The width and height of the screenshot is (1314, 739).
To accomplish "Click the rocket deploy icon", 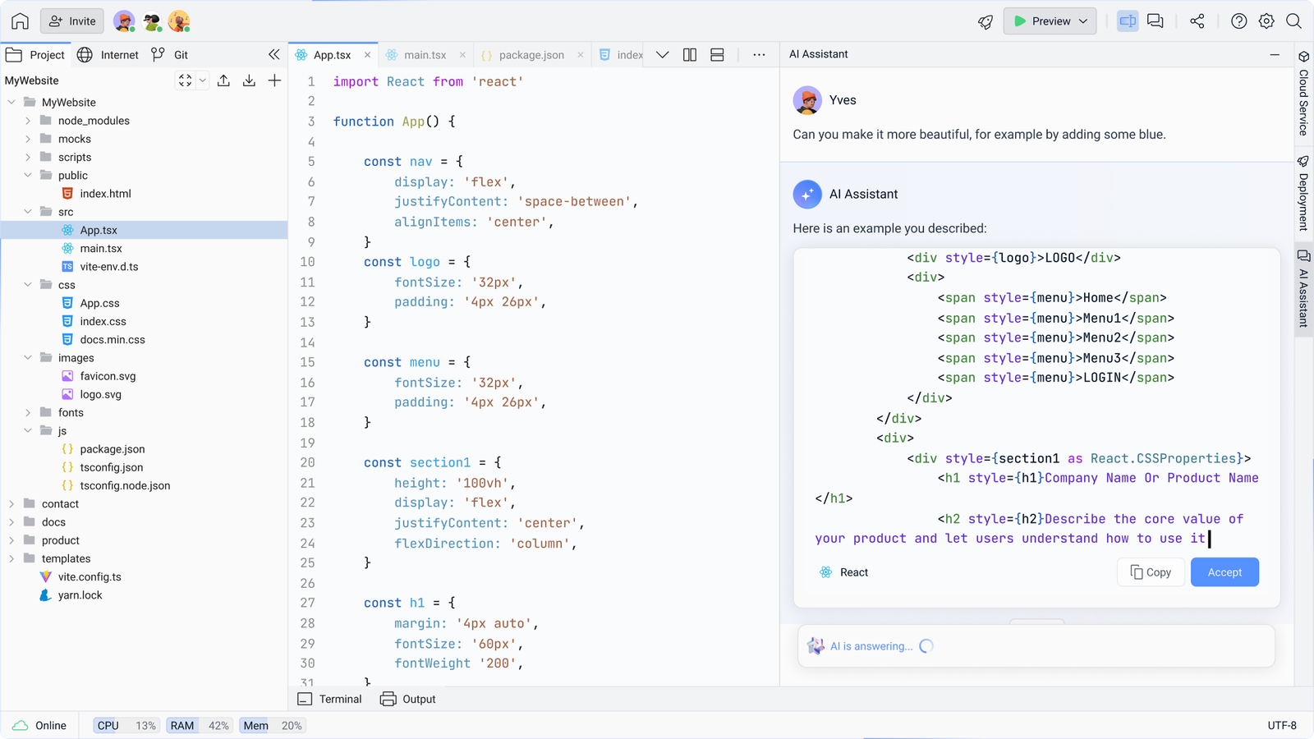I will click(985, 21).
